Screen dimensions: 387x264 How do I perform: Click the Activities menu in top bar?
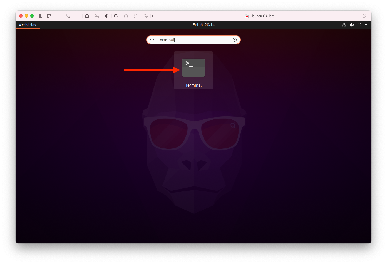pyautogui.click(x=28, y=25)
